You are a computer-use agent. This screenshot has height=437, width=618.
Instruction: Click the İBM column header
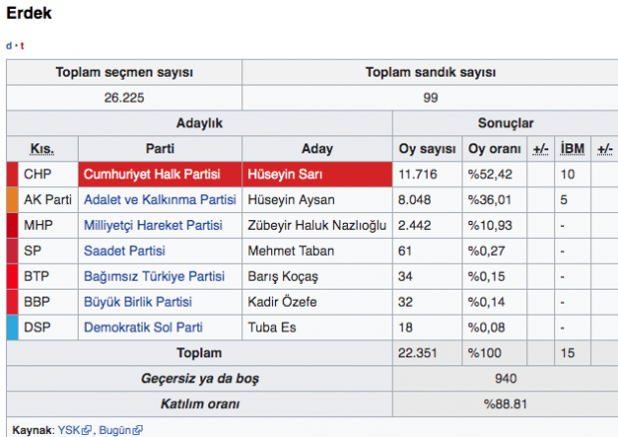pos(572,148)
